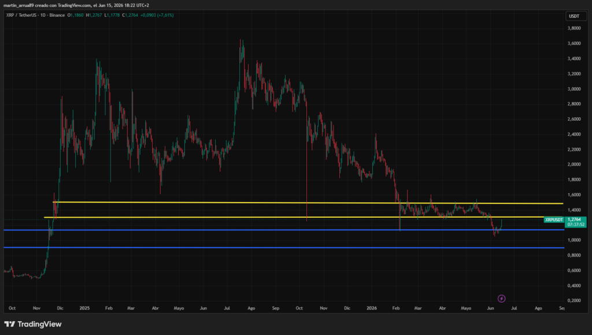The height and width of the screenshot is (335, 592).
Task: Click the 3,6000 price axis label
Action: 574,43
